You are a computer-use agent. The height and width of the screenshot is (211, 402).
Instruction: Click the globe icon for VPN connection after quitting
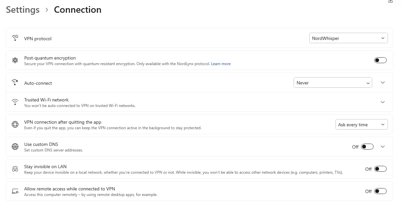tap(15, 124)
